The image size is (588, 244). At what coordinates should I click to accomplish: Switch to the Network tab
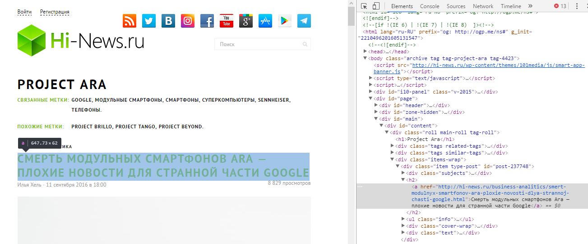[x=483, y=6]
